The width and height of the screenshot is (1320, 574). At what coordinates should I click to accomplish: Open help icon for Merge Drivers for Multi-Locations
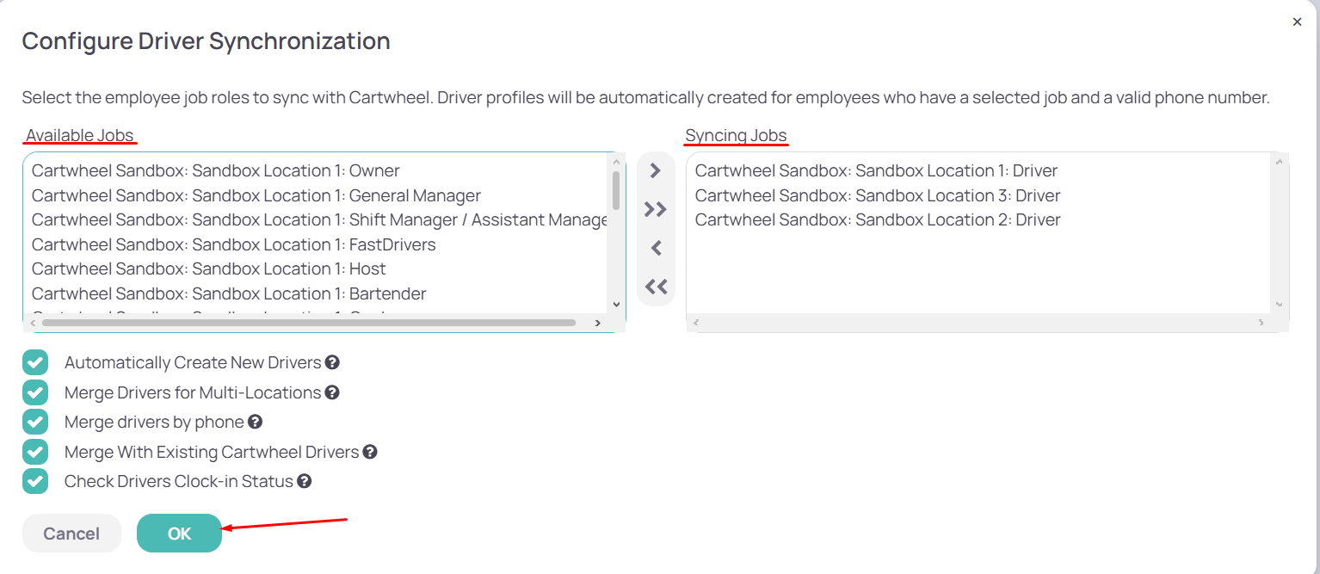pyautogui.click(x=332, y=392)
